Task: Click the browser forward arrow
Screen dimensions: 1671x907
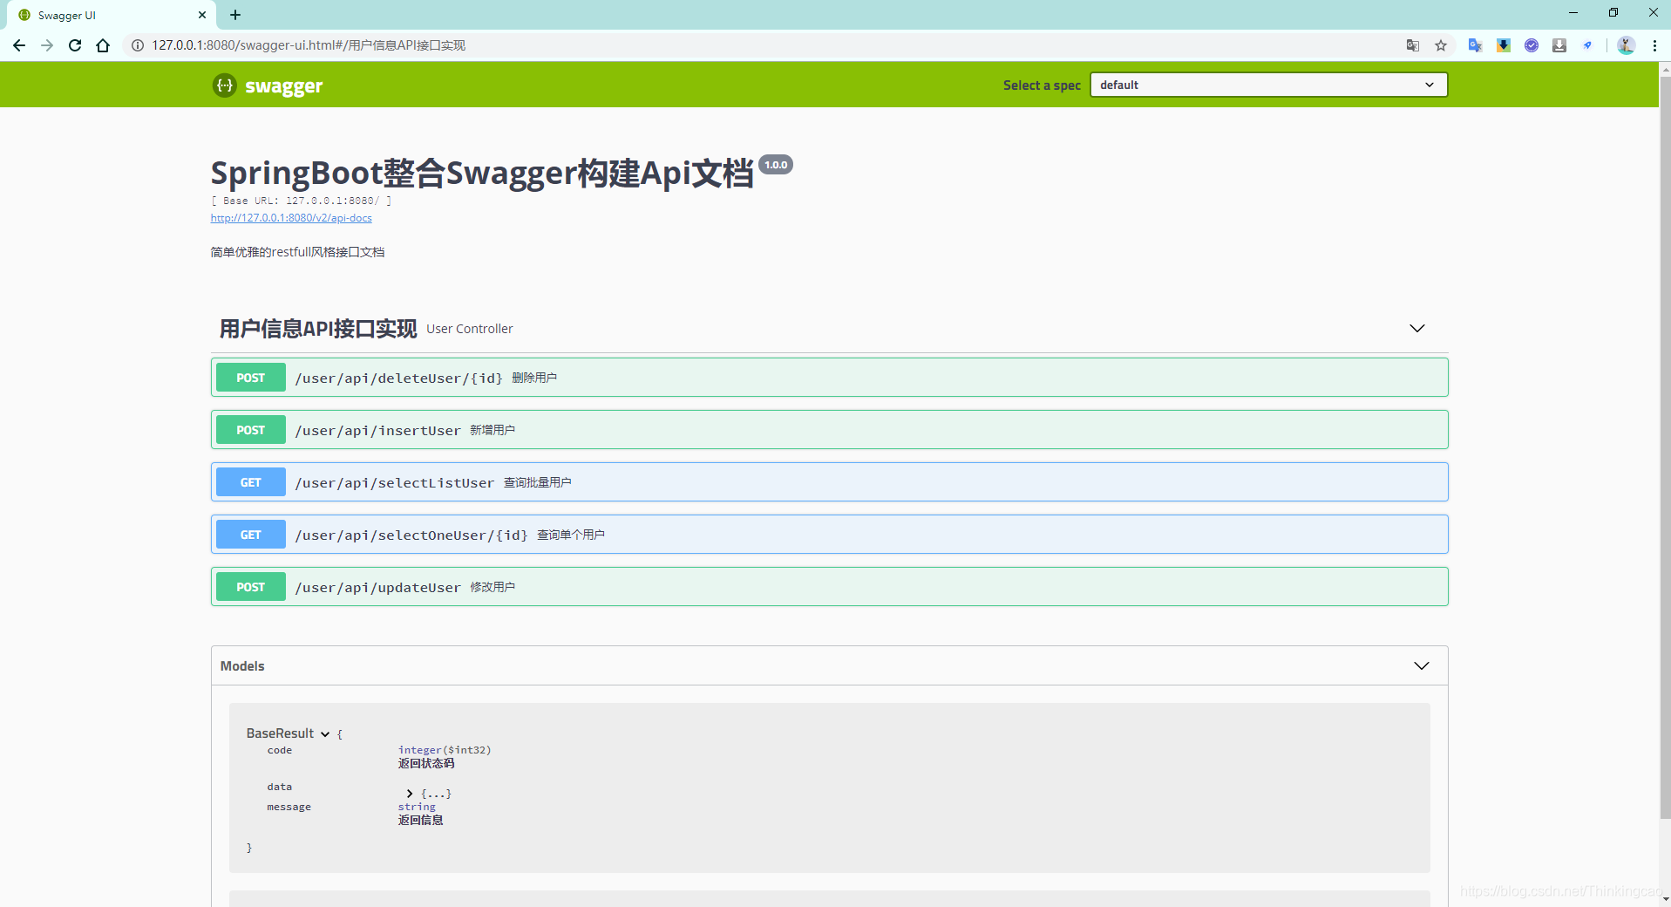Action: (47, 45)
